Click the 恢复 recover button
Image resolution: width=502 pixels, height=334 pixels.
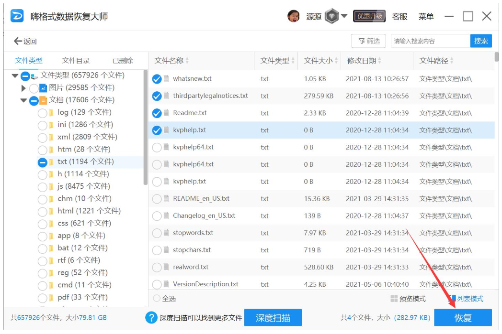pos(463,318)
